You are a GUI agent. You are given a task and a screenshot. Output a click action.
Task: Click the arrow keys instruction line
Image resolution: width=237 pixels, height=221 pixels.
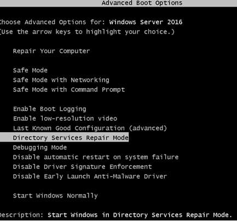pyautogui.click(x=87, y=32)
